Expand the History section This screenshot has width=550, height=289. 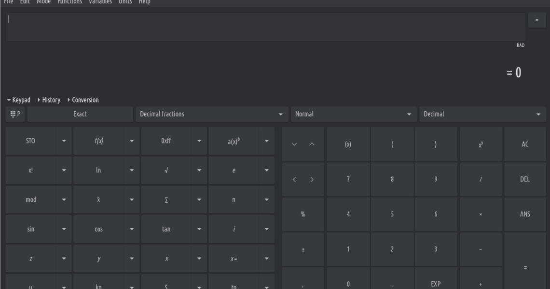[48, 100]
